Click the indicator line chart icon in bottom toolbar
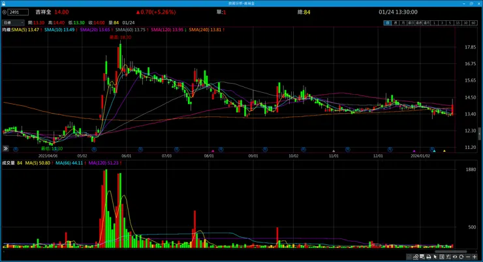This screenshot has height=262, width=483. click(416, 257)
